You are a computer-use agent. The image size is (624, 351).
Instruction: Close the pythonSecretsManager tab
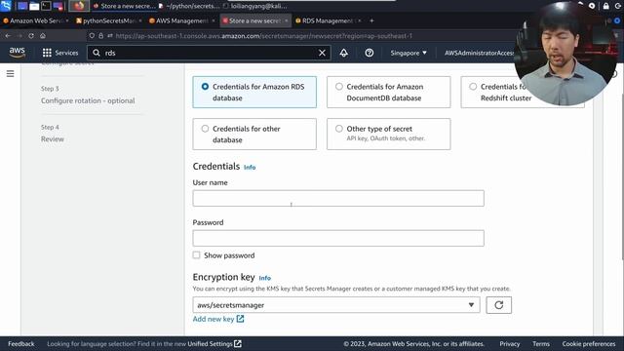[140, 20]
